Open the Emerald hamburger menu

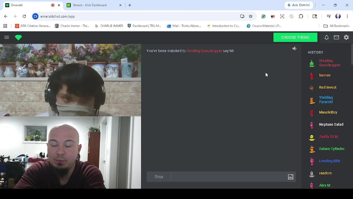[x=7, y=37]
